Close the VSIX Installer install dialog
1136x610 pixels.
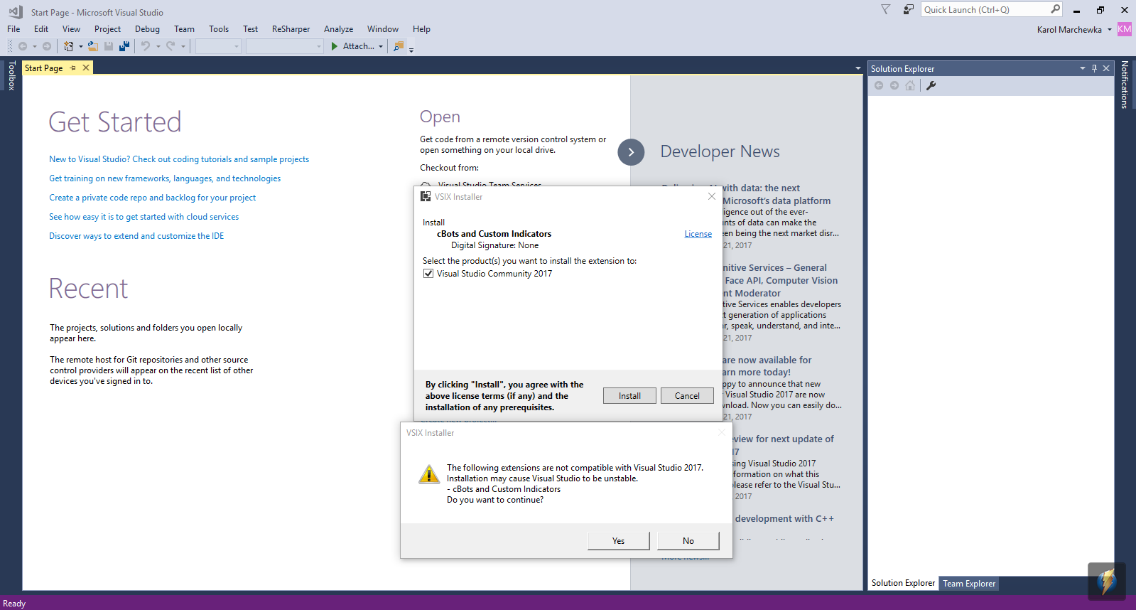pyautogui.click(x=711, y=196)
